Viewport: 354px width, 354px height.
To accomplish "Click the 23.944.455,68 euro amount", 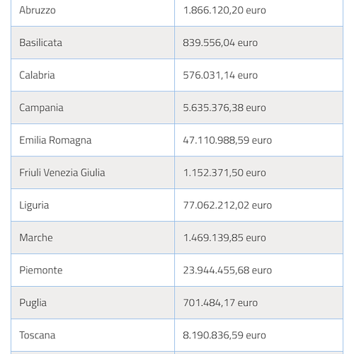I will coord(227,270).
